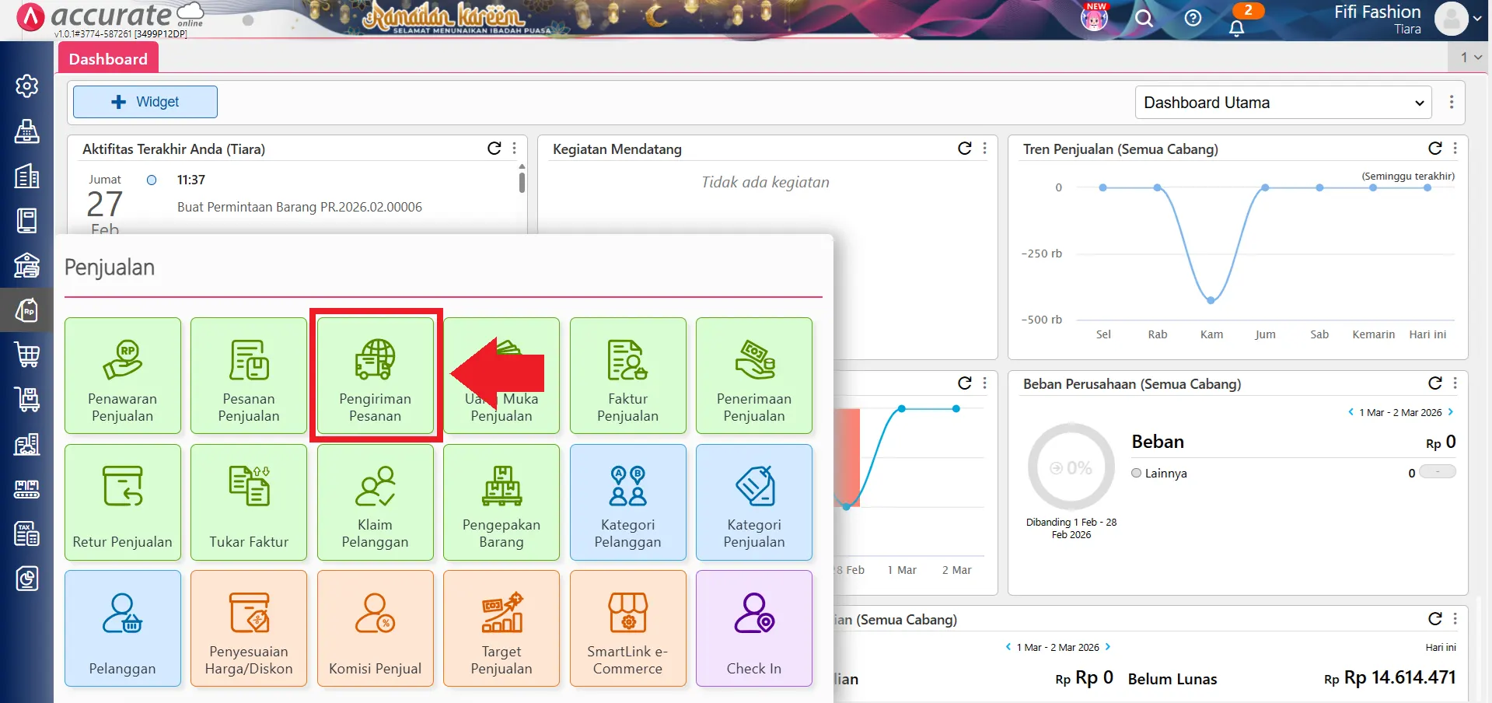Go to next Beban date range
The height and width of the screenshot is (703, 1492).
pyautogui.click(x=1451, y=412)
